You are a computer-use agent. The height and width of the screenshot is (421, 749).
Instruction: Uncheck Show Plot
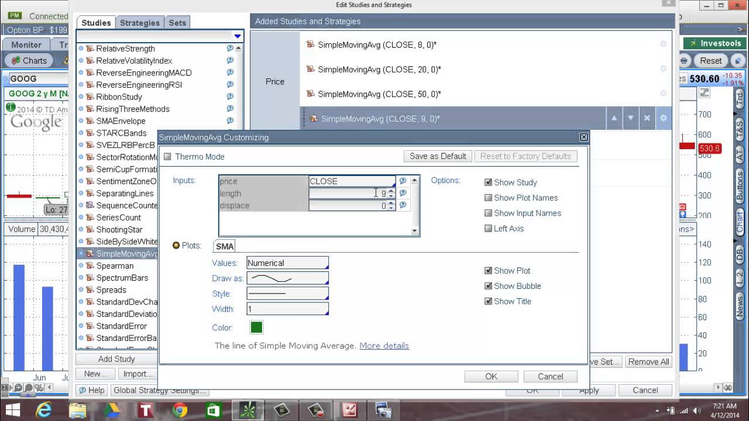point(489,271)
